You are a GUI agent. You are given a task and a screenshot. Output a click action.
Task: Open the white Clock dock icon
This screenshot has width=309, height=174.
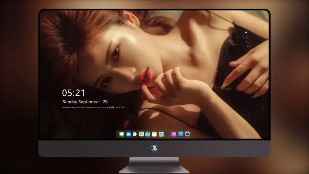(135, 134)
